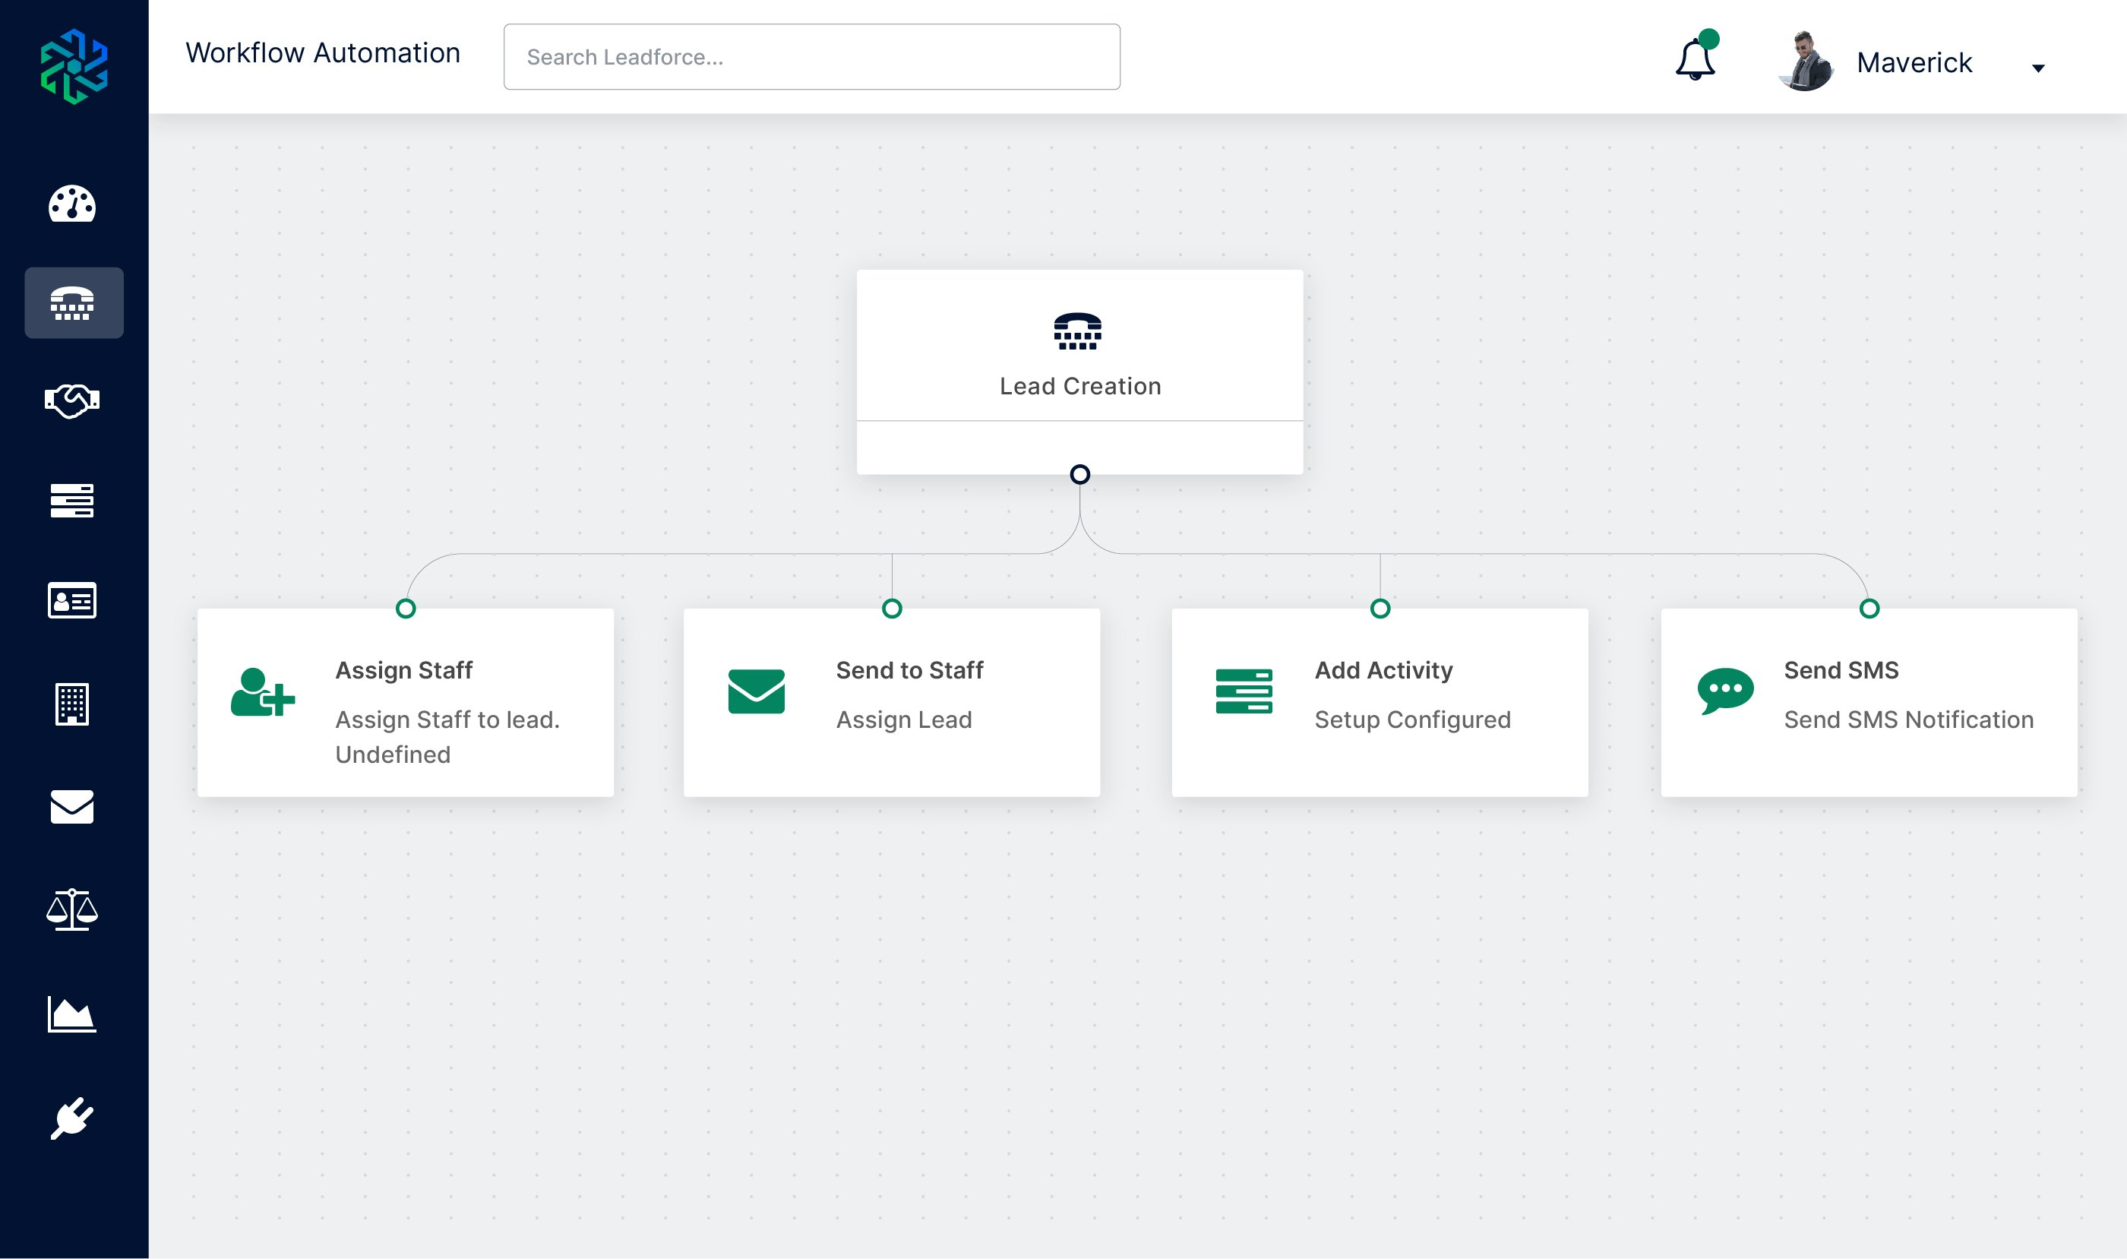Click the 'Setup Configured' description
This screenshot has width=2127, height=1259.
[1413, 720]
